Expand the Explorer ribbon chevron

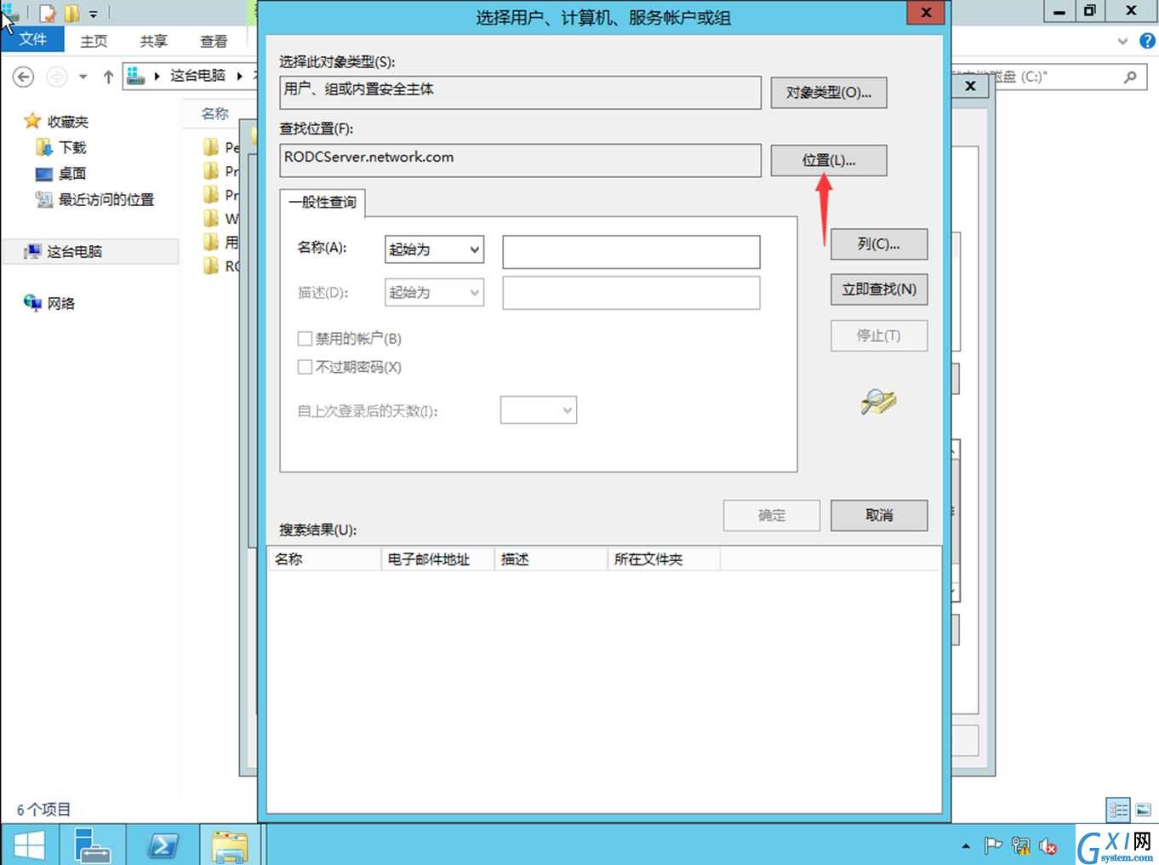tap(1122, 41)
